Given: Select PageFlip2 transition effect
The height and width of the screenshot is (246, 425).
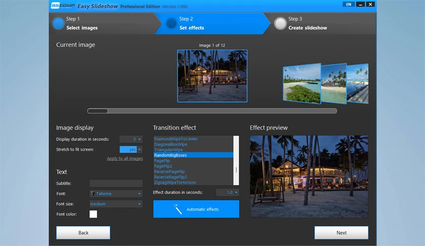Looking at the screenshot, I should (x=193, y=166).
